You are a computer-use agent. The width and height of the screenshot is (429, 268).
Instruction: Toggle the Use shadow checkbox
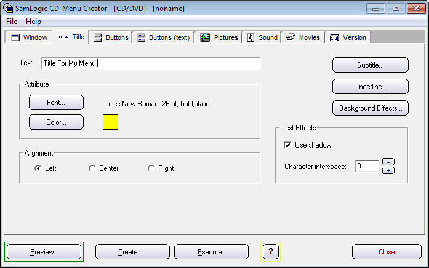click(287, 145)
